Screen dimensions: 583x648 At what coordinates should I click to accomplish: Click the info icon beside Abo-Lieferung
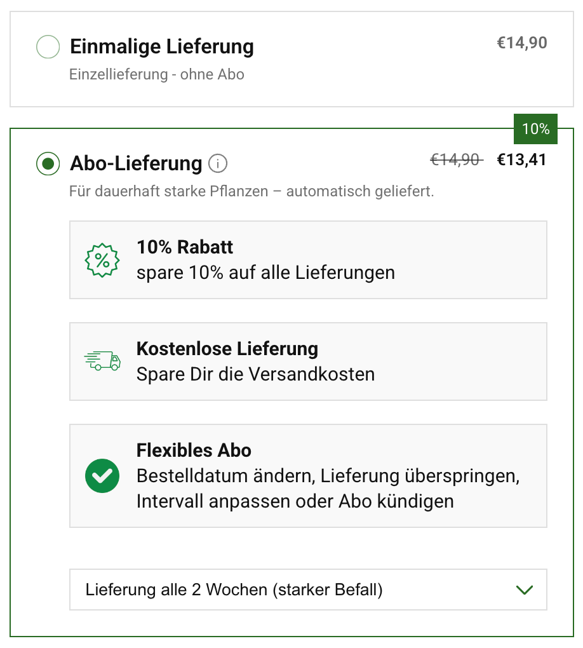coord(217,164)
